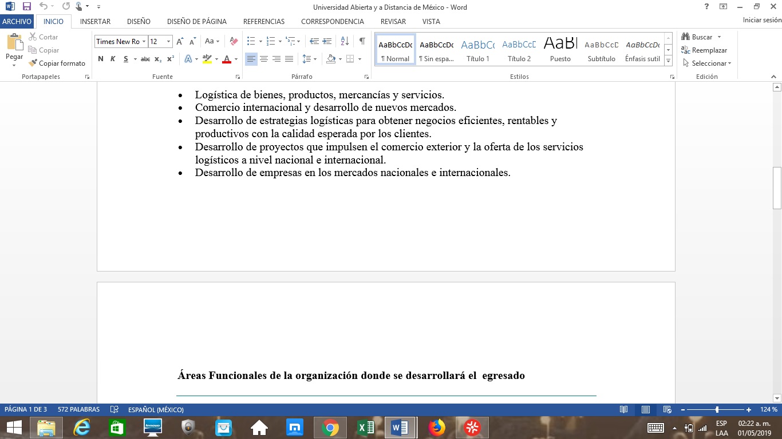The width and height of the screenshot is (782, 439).
Task: Click the Cortar button
Action: coord(44,37)
